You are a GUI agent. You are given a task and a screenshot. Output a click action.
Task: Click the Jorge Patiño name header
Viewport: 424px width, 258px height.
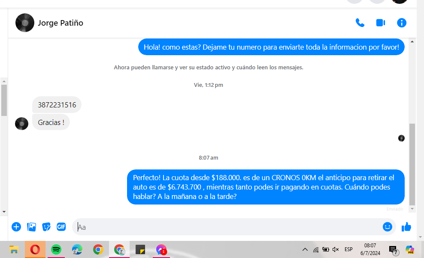tap(61, 23)
